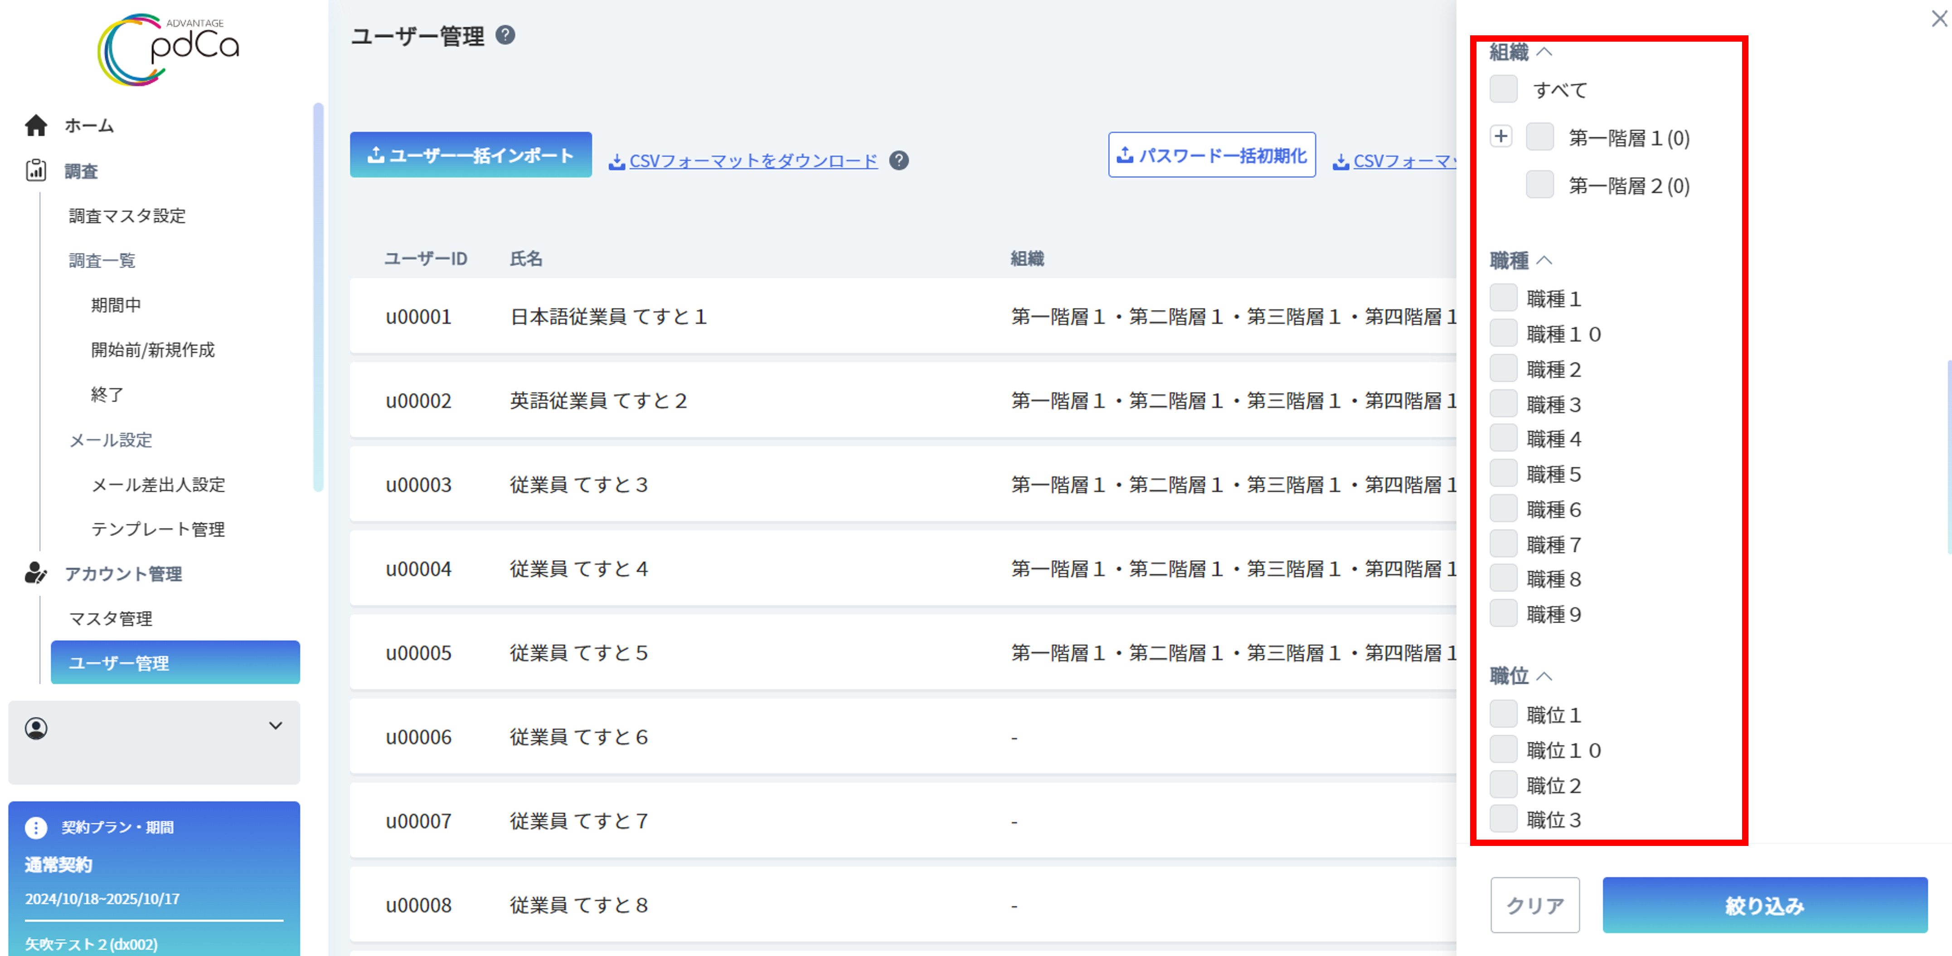The image size is (1952, 956).
Task: Click アカウント管理 section label
Action: 123,574
